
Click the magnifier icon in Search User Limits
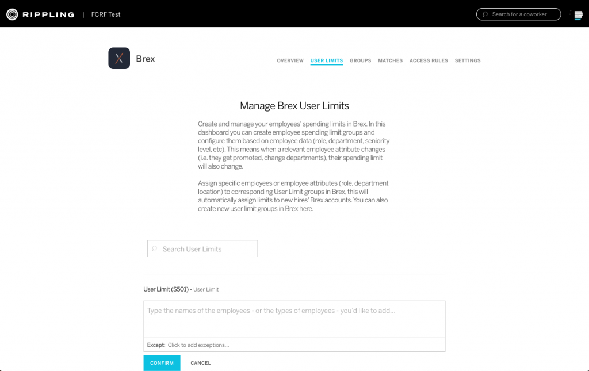(154, 248)
